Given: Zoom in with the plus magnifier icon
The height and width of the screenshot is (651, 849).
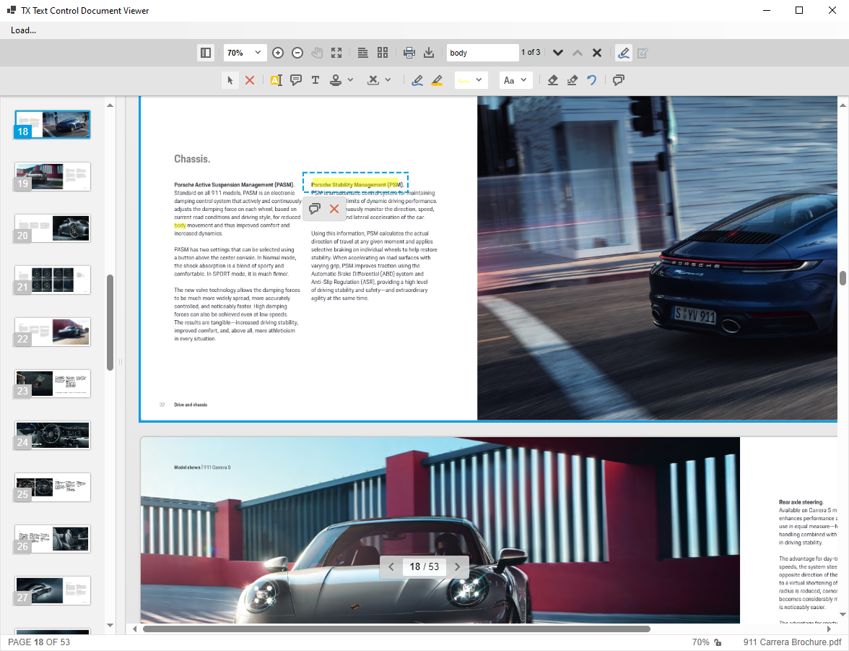Looking at the screenshot, I should pyautogui.click(x=278, y=53).
